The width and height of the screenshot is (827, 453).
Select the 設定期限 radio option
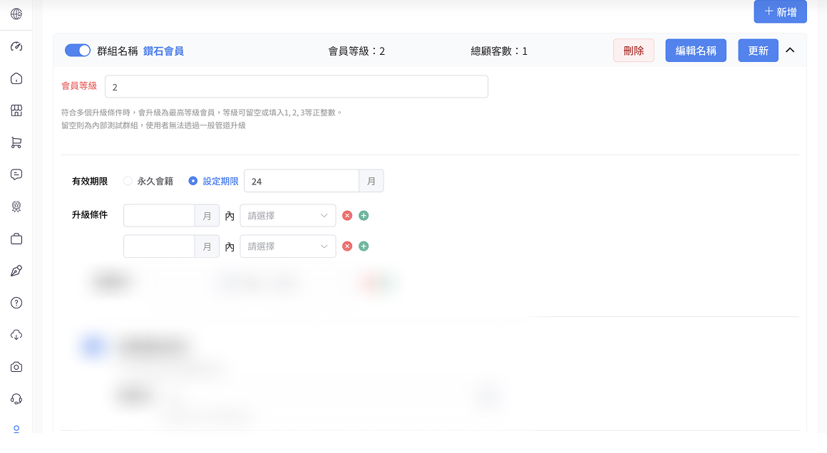pos(192,181)
